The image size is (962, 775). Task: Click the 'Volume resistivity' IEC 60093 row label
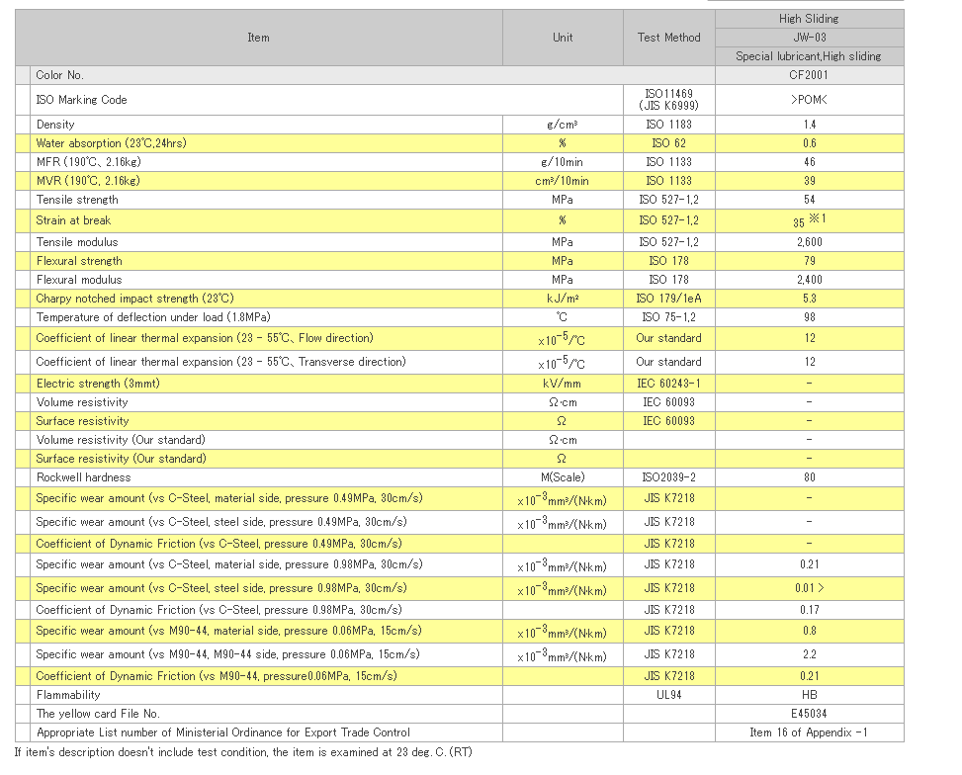(82, 402)
